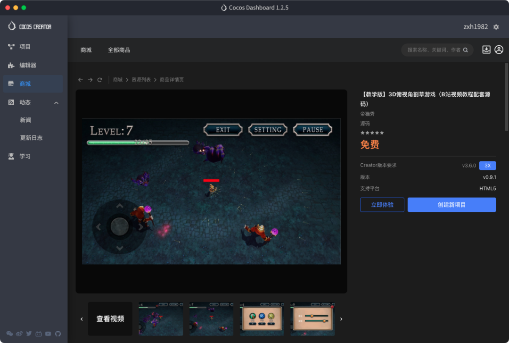Click the search magnifier icon
509x343 pixels.
click(x=465, y=50)
